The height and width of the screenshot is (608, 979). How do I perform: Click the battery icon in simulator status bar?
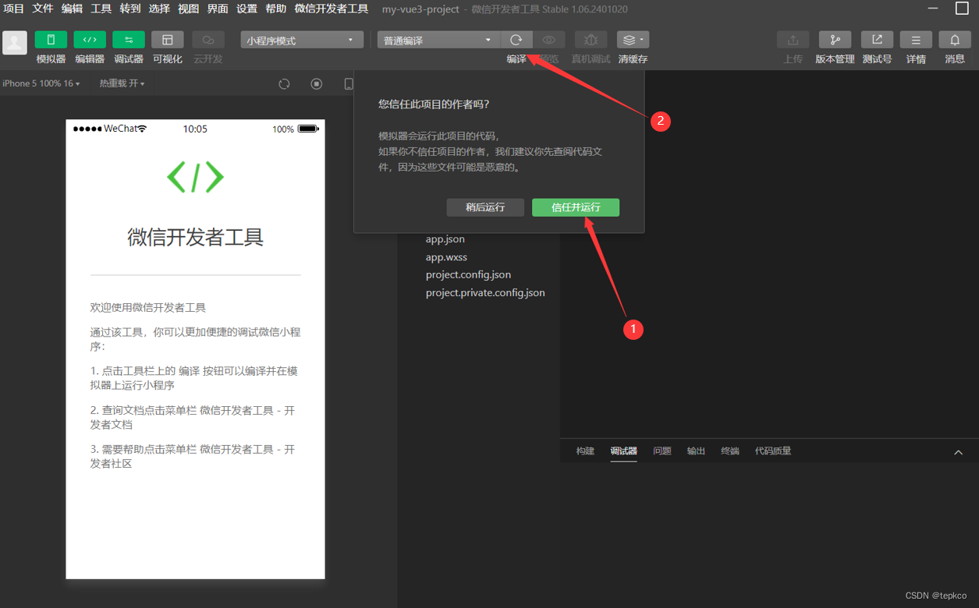[x=308, y=129]
